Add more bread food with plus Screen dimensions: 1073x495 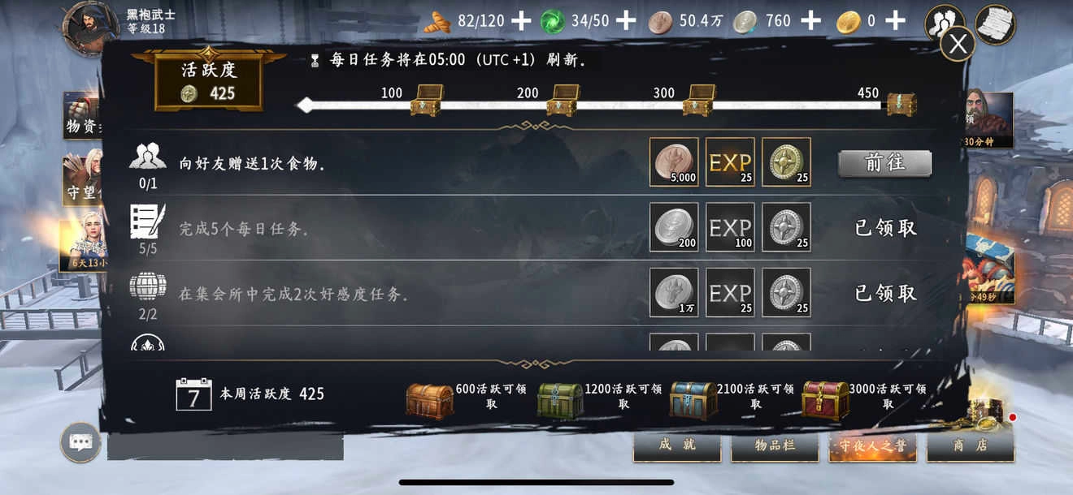tap(521, 21)
